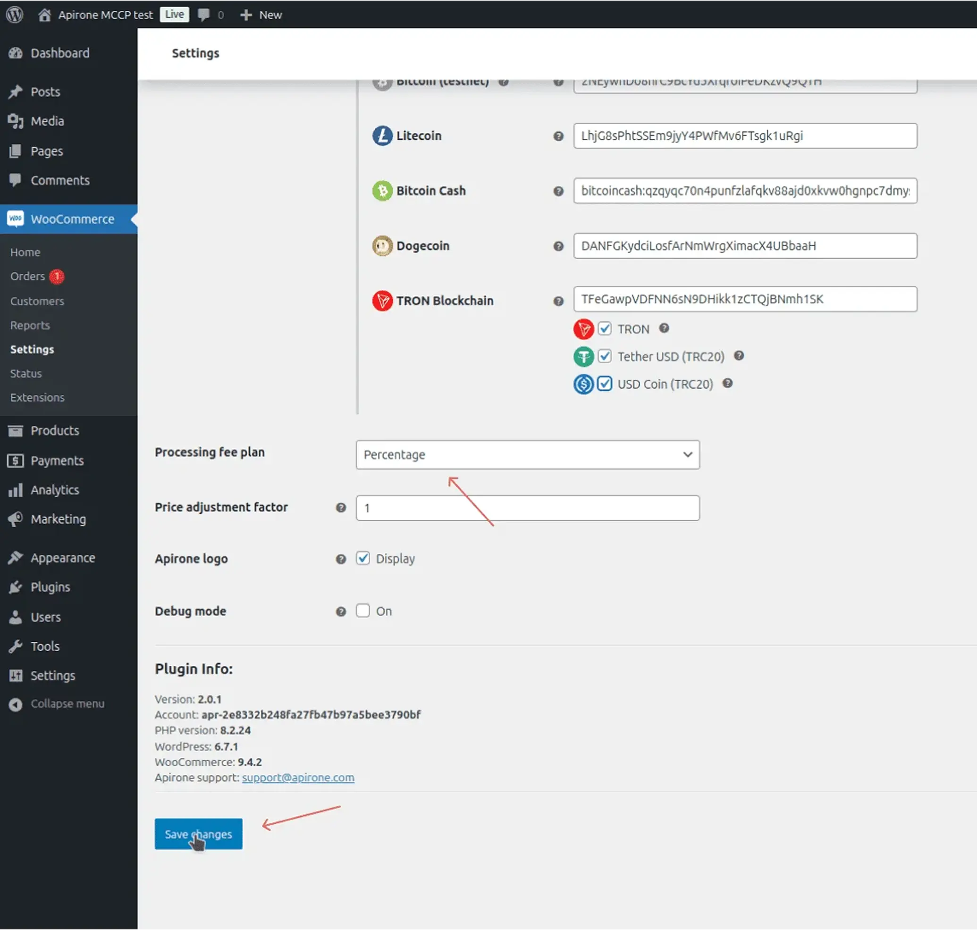Screen dimensions: 977x930
Task: Visit site via Apirone MCCP test link
Action: coord(106,15)
